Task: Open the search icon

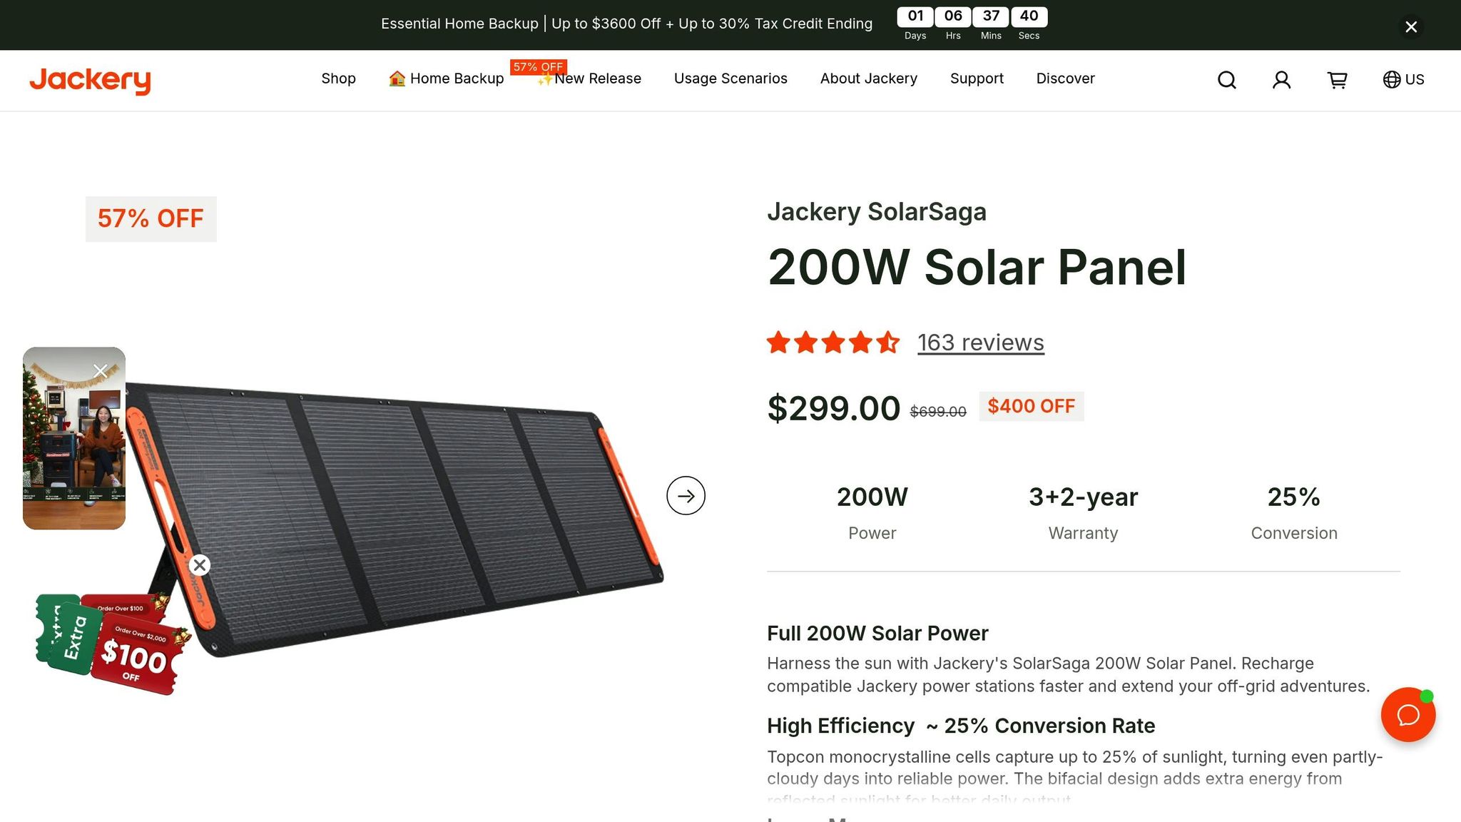Action: point(1226,80)
